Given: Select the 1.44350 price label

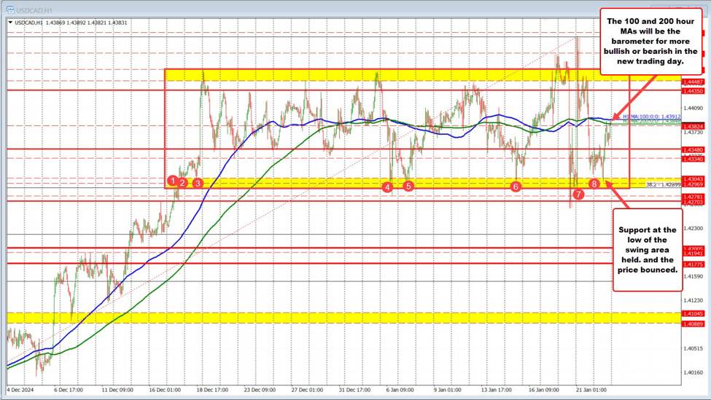Looking at the screenshot, I should [693, 91].
